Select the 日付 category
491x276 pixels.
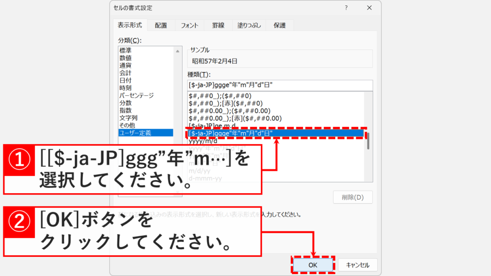pyautogui.click(x=126, y=80)
